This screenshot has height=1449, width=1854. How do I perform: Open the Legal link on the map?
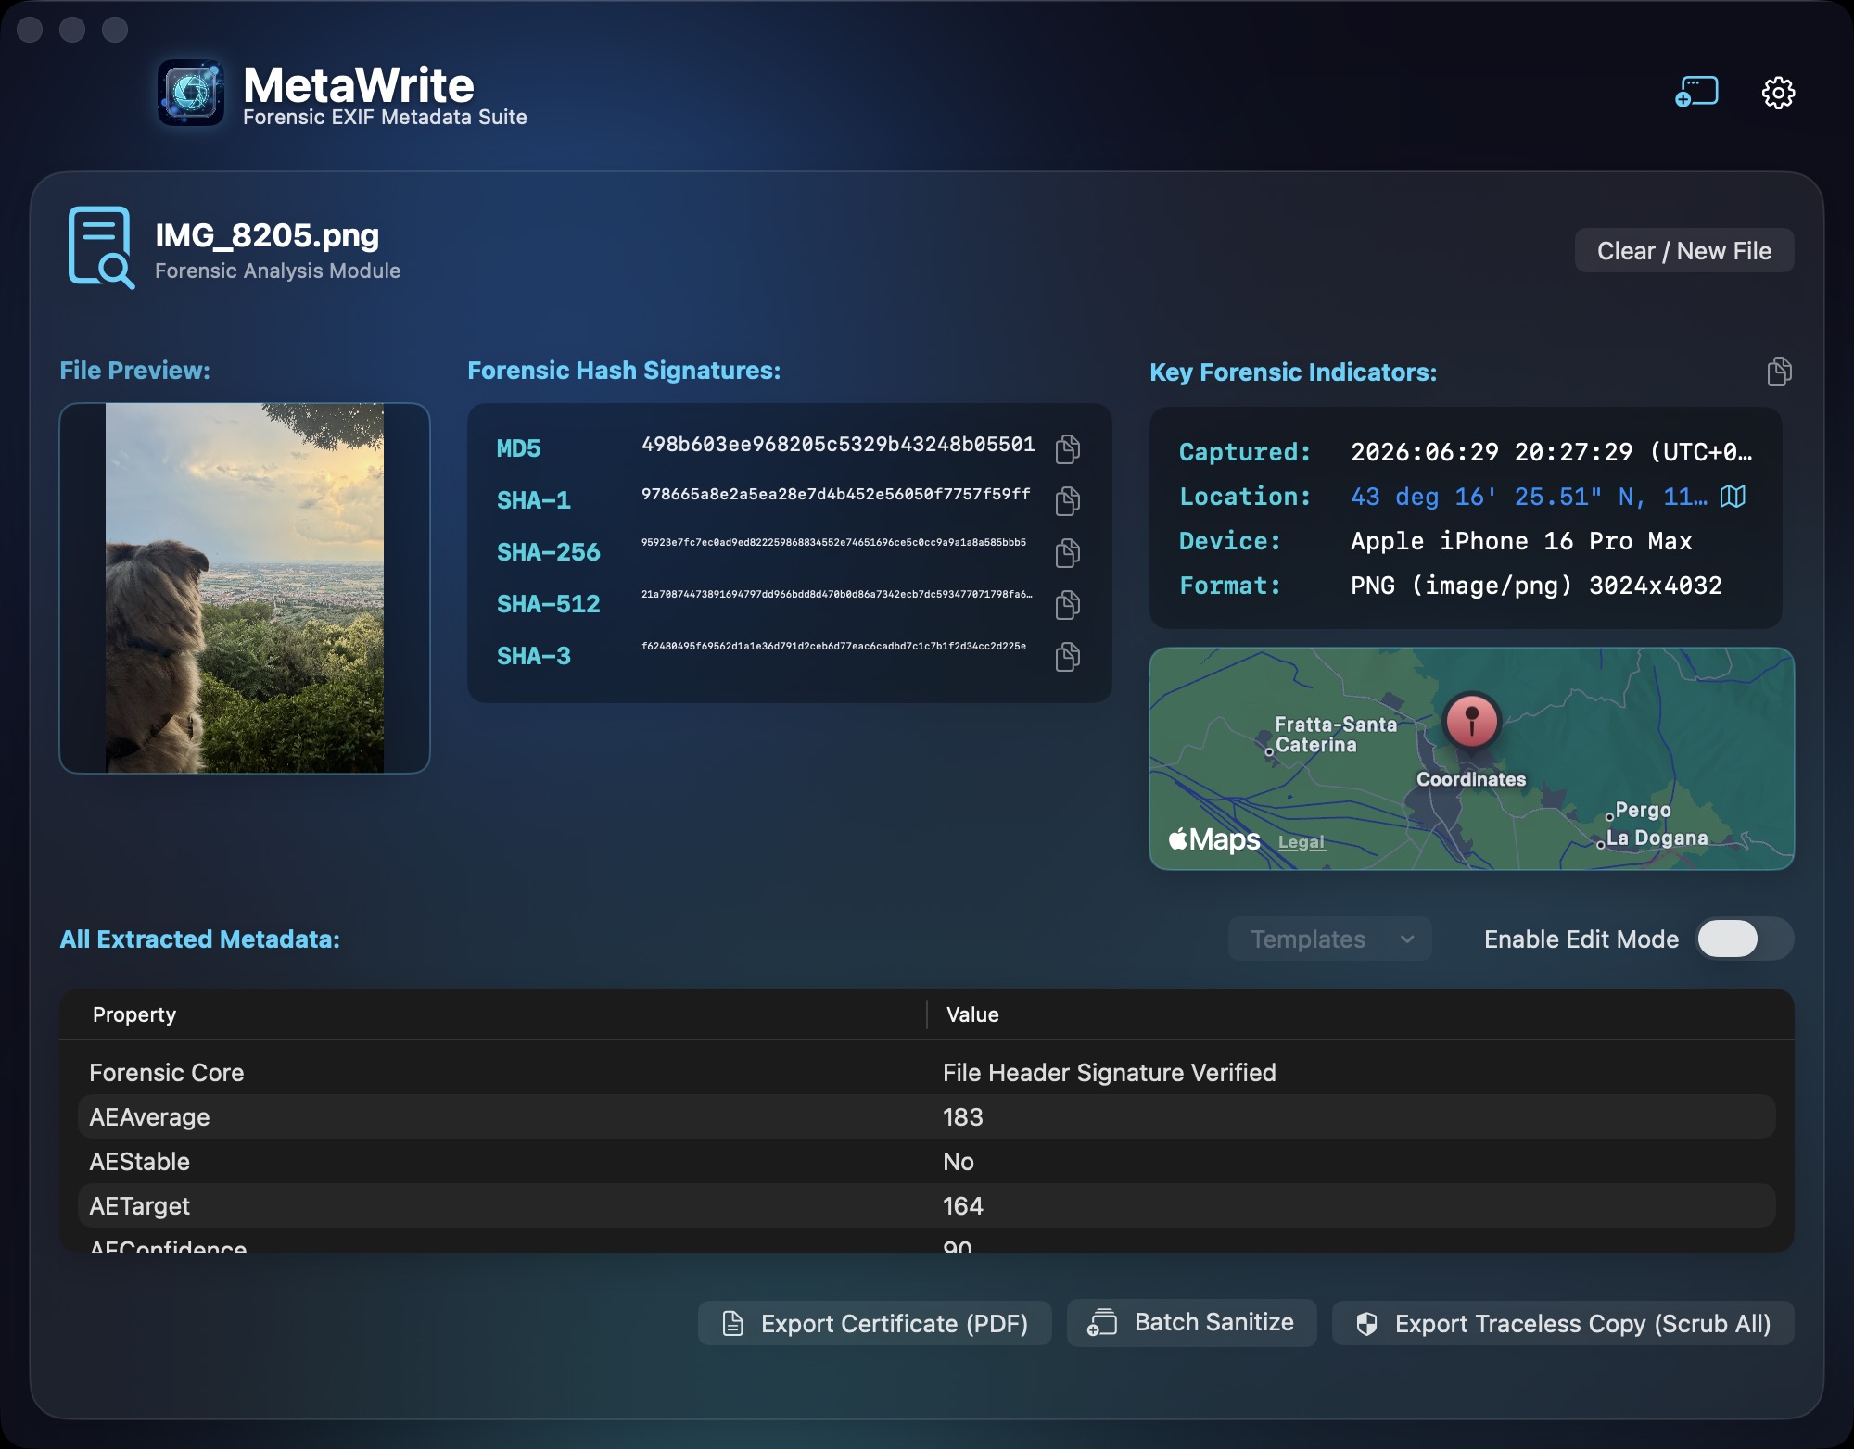1302,841
